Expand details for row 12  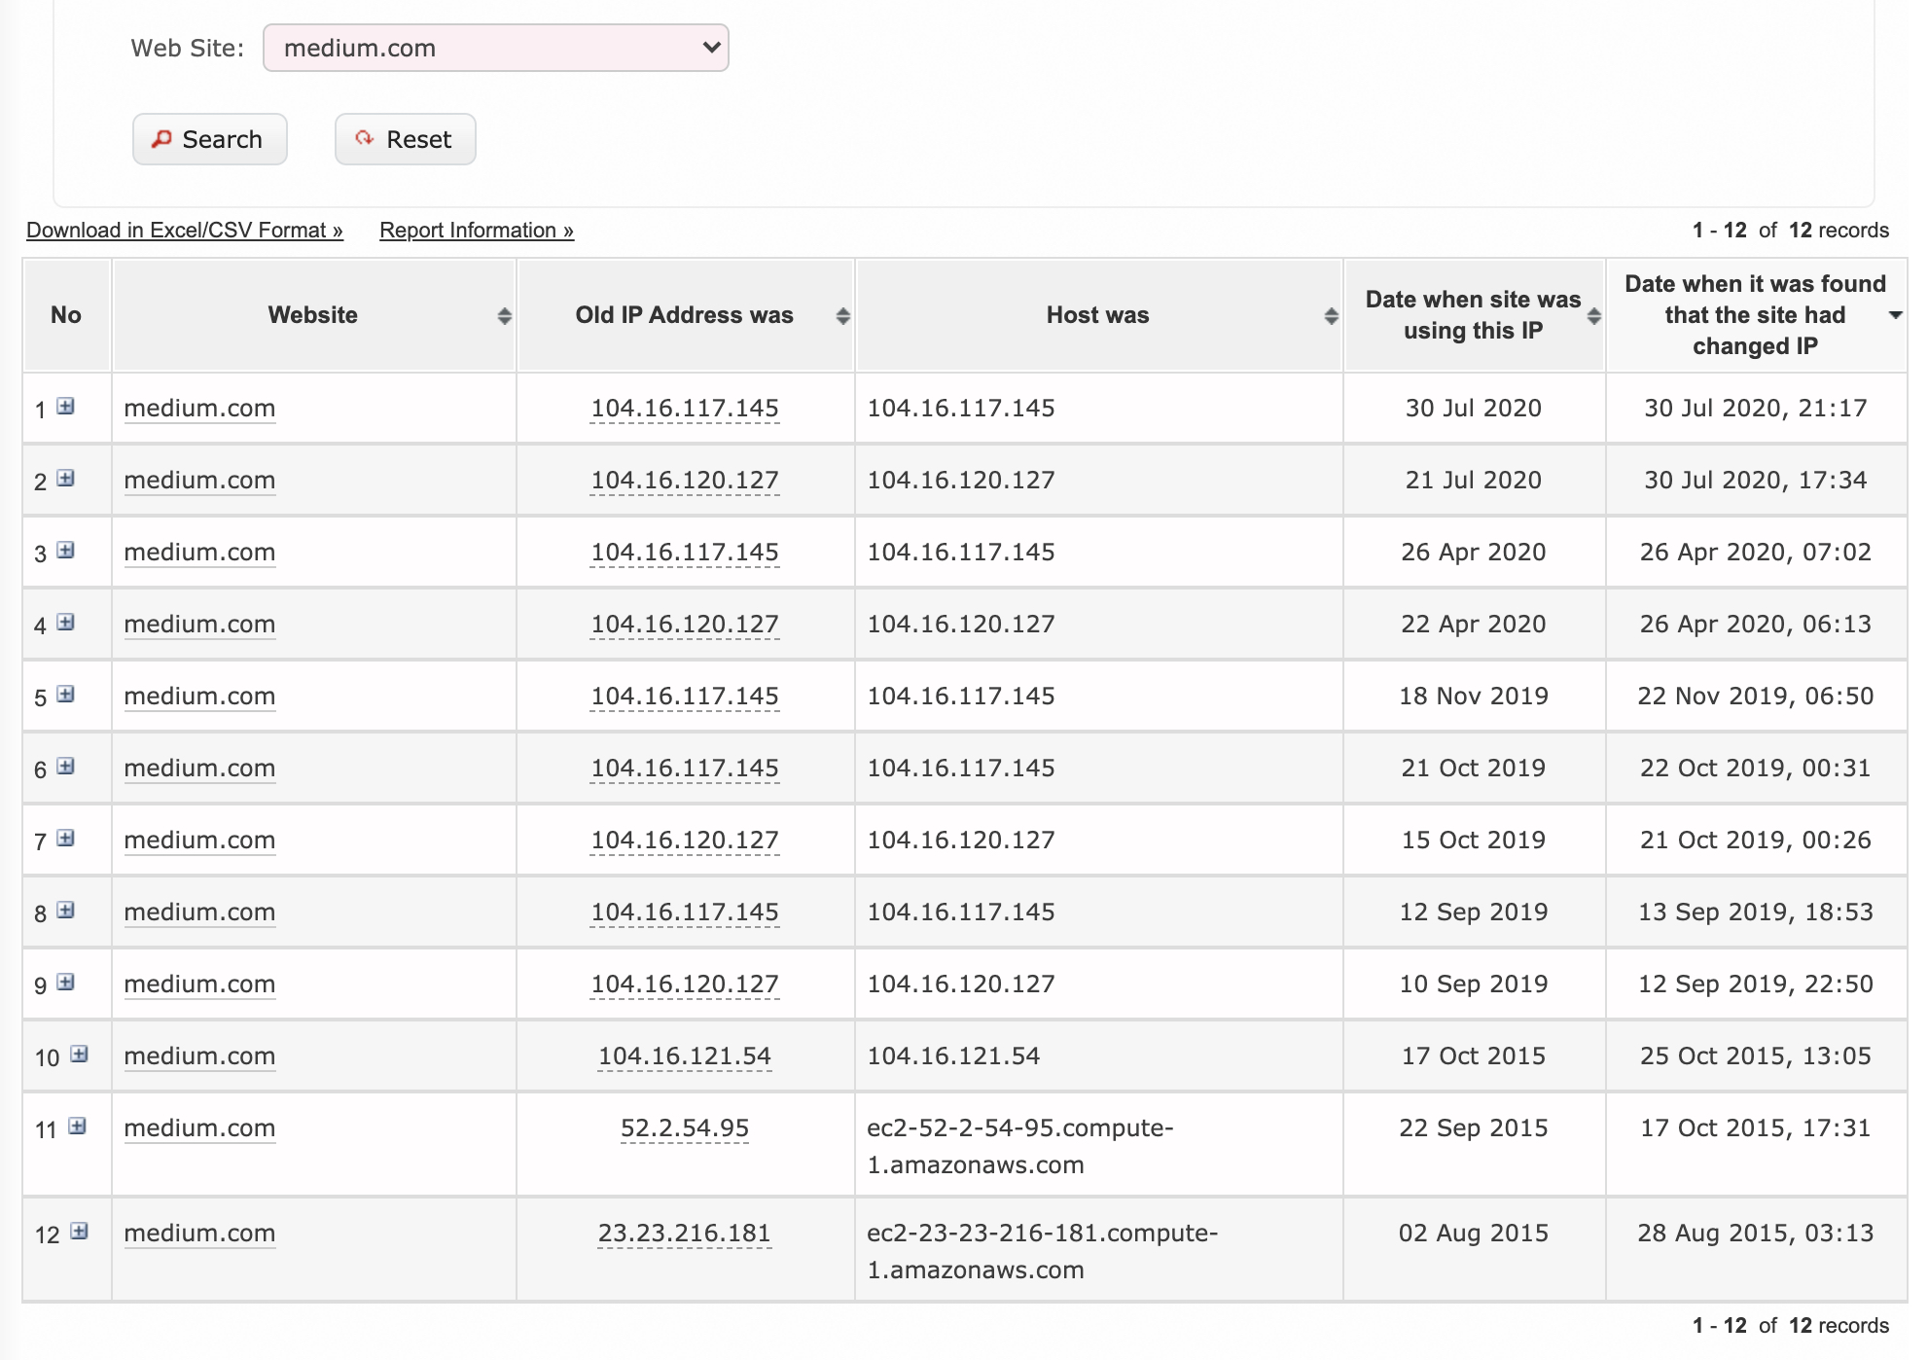[x=80, y=1232]
